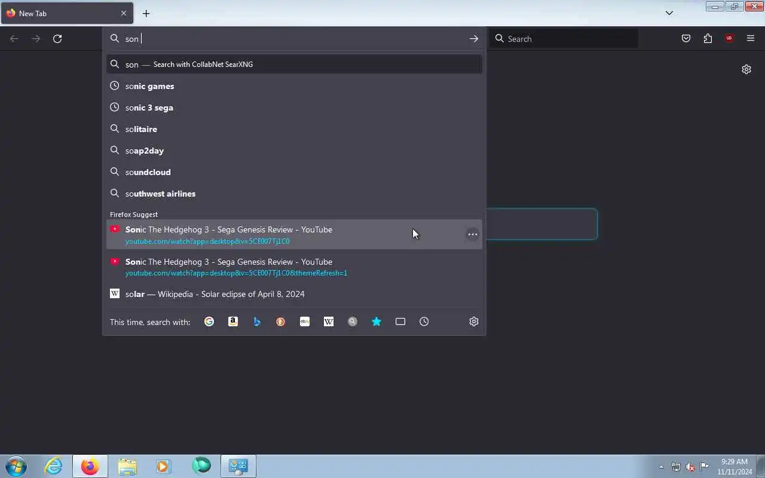Search this time with Amazon
Image resolution: width=765 pixels, height=478 pixels.
233,321
